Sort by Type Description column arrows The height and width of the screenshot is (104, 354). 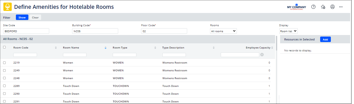pyautogui.click(x=214, y=48)
